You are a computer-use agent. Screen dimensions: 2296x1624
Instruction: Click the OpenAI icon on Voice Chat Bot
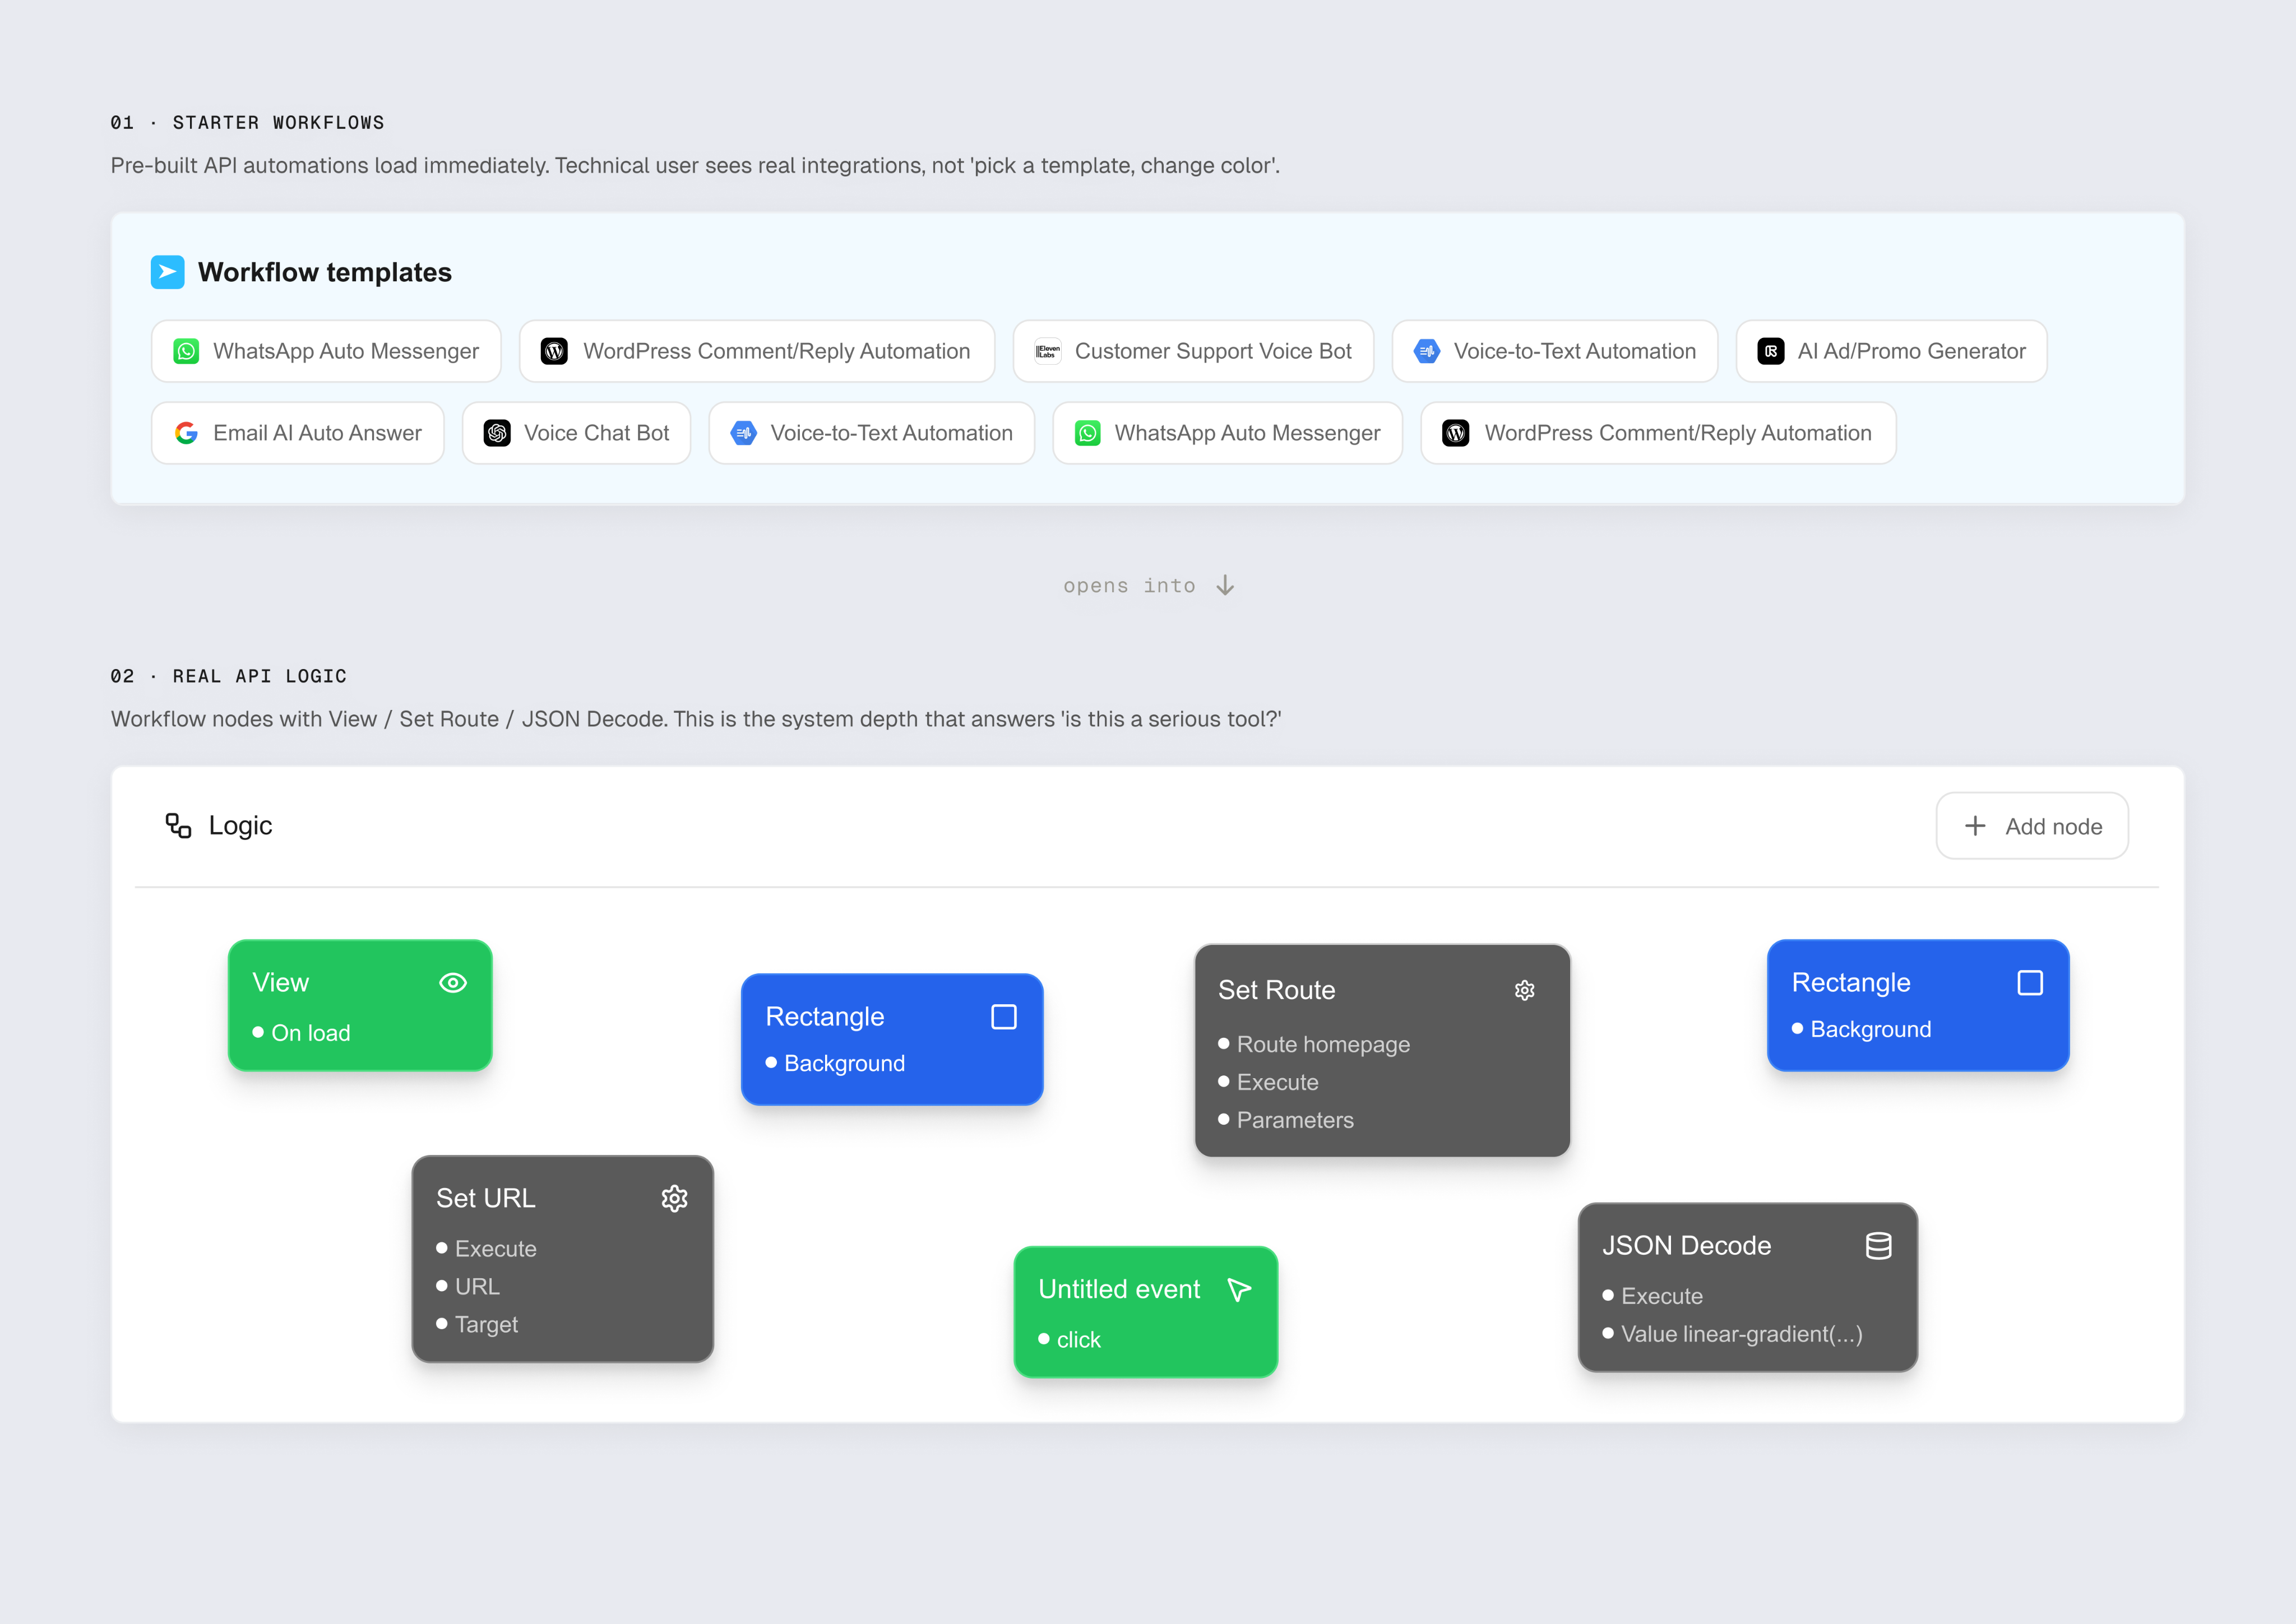click(497, 433)
